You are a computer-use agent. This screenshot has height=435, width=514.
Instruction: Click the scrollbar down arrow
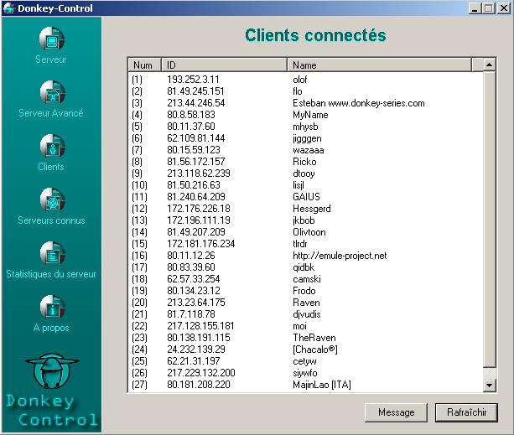coord(489,385)
